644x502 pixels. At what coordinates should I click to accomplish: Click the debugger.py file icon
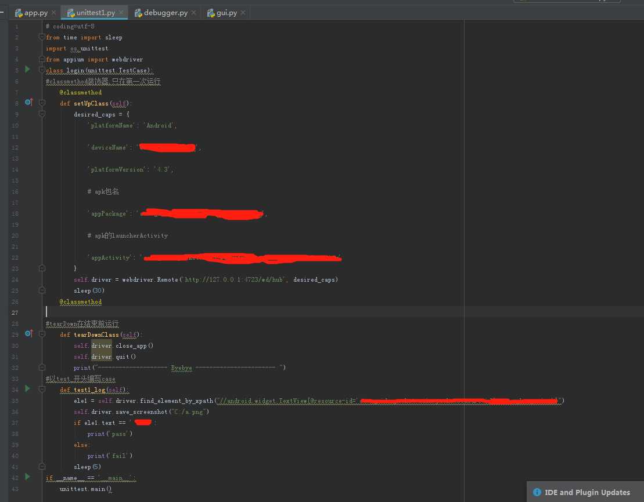pyautogui.click(x=138, y=13)
